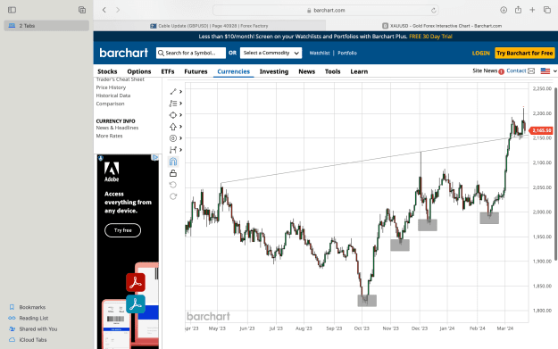Open Reading List in Safari sidebar
Viewport: 558px width, 349px height.
[x=28, y=318]
